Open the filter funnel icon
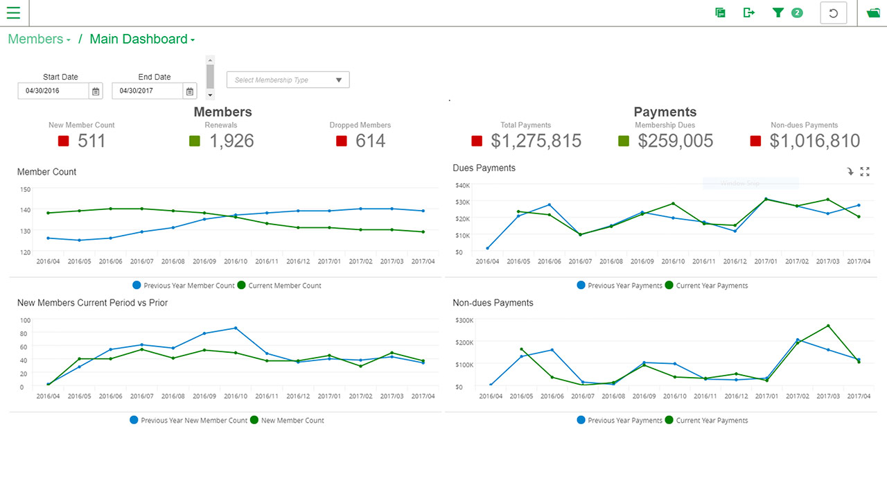 [x=778, y=12]
